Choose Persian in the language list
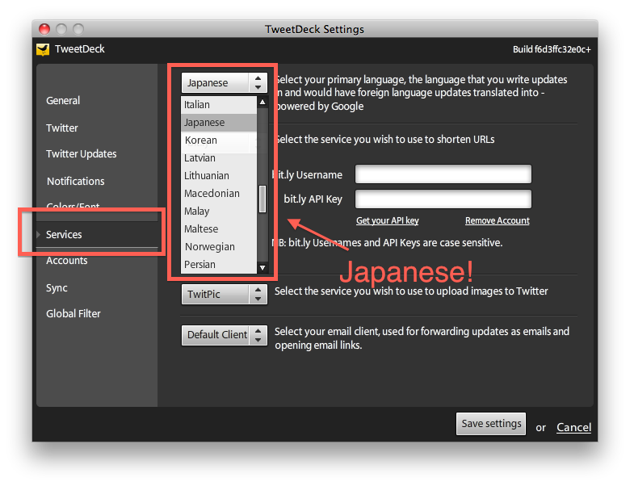 click(x=219, y=264)
